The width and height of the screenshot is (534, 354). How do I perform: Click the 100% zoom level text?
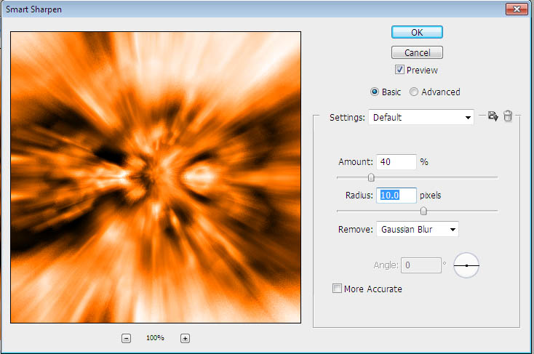tap(155, 338)
